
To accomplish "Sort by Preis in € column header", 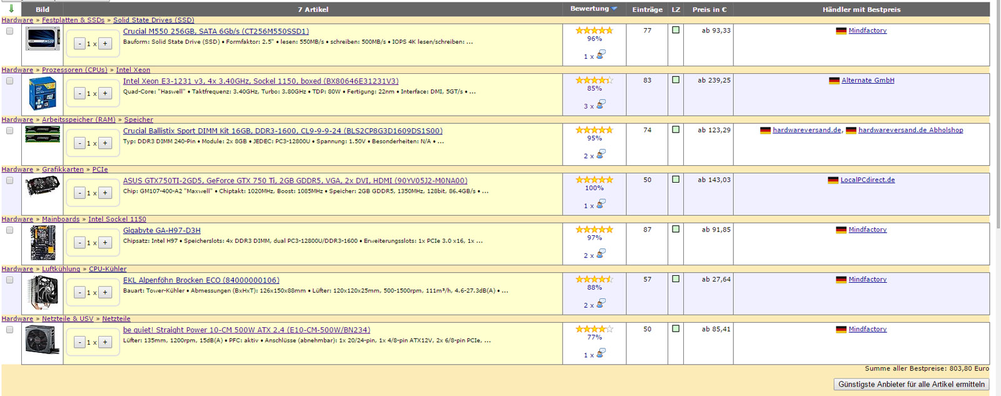I will click(x=709, y=9).
